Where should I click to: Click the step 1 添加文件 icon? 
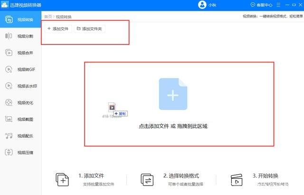tap(62, 179)
